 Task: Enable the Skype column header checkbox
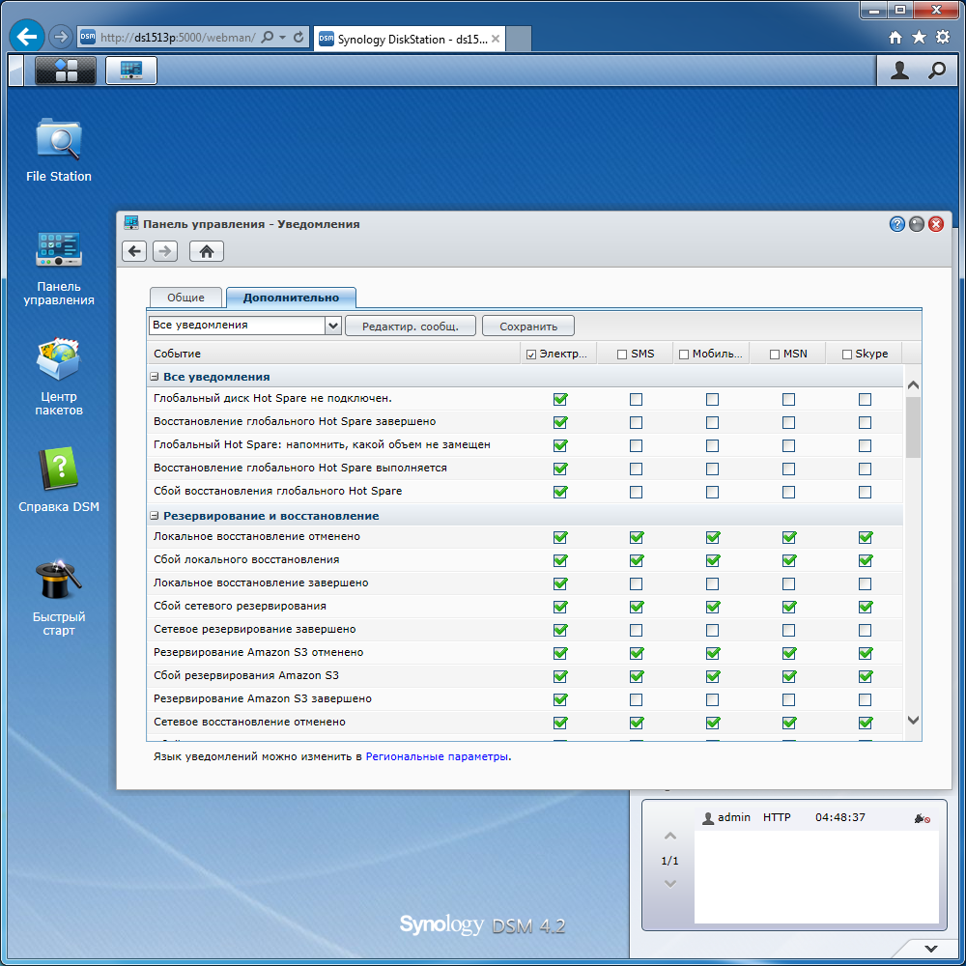tap(846, 355)
